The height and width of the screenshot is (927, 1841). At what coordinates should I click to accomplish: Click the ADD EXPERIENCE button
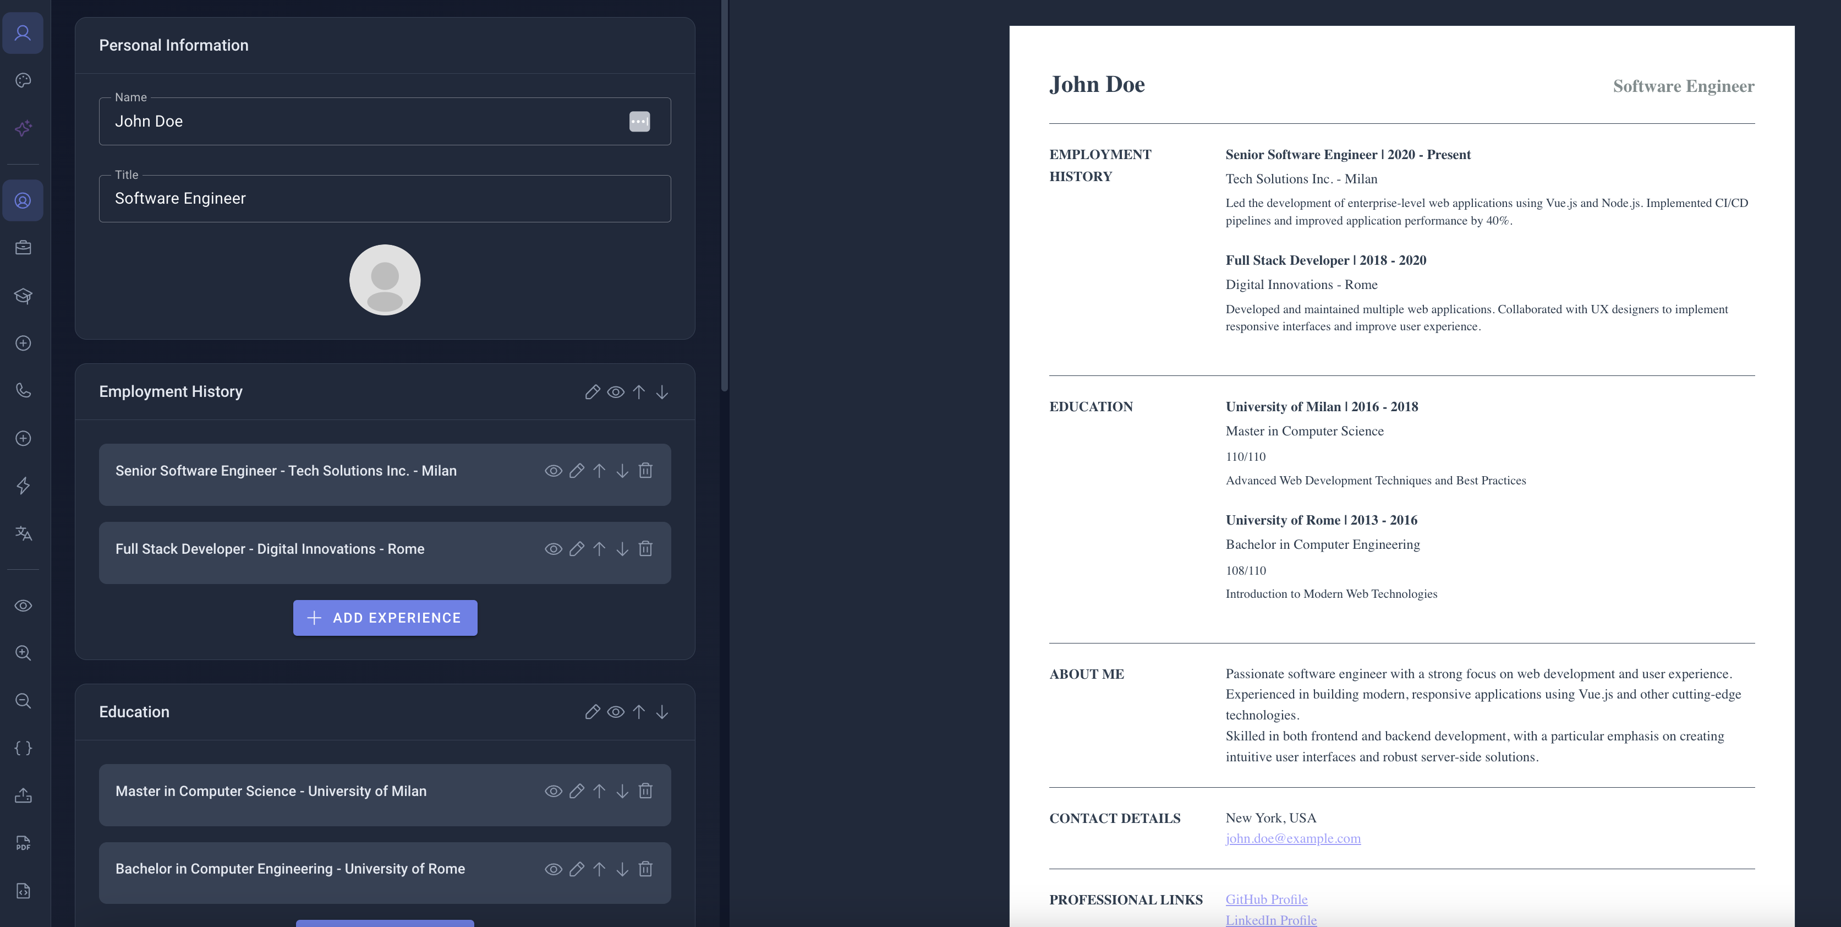coord(385,617)
